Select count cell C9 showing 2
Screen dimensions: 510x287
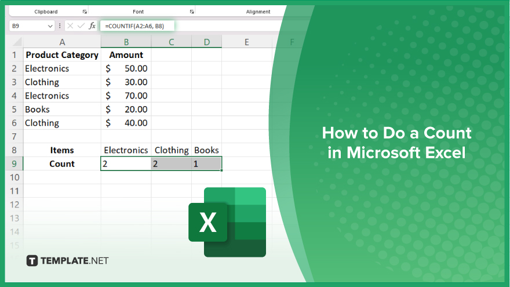click(x=172, y=164)
